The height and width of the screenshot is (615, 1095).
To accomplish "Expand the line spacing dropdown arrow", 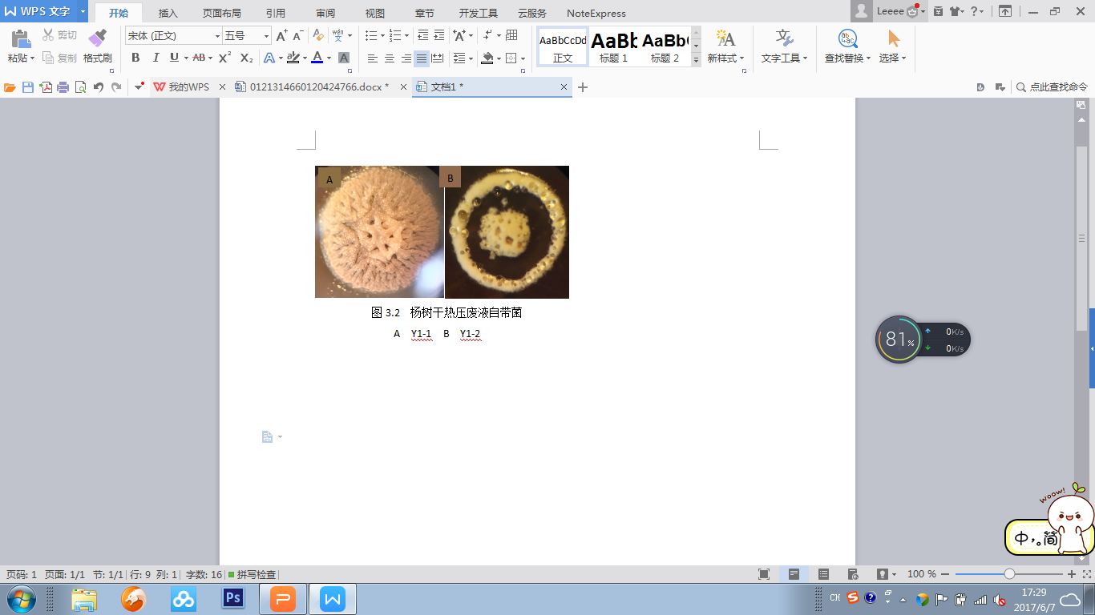I will pos(472,58).
